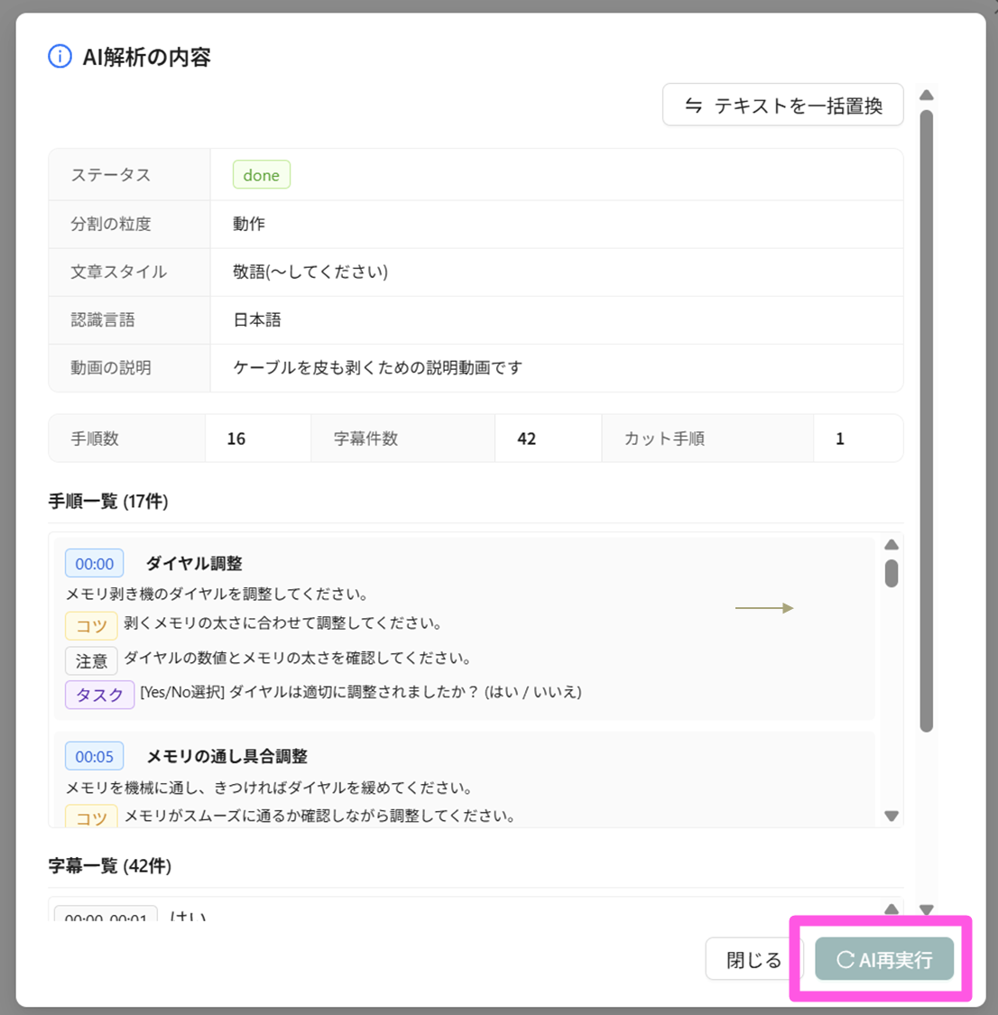
Task: Click the テキストを一括置換 button
Action: pos(782,105)
